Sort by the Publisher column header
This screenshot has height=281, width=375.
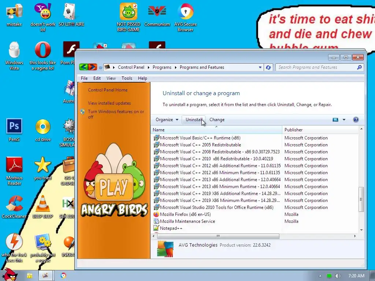[320, 130]
